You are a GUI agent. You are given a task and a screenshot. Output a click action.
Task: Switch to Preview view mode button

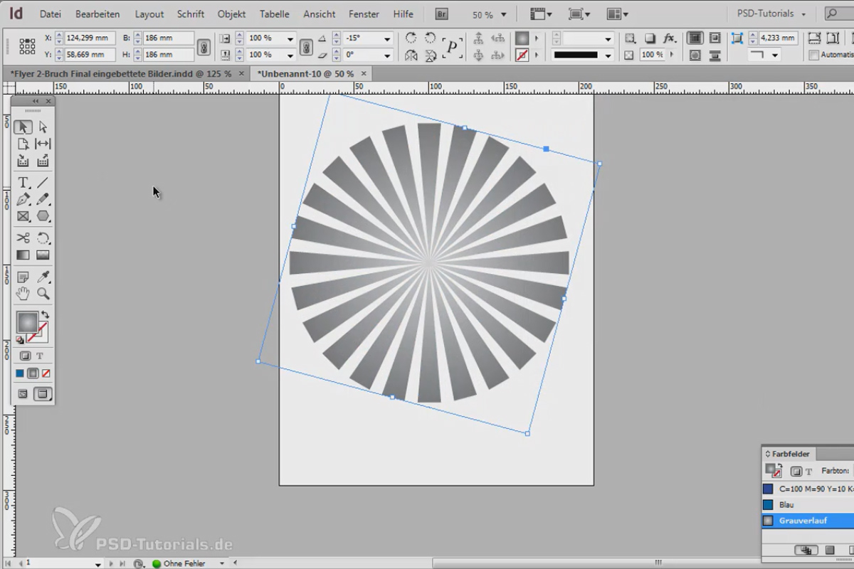[43, 393]
